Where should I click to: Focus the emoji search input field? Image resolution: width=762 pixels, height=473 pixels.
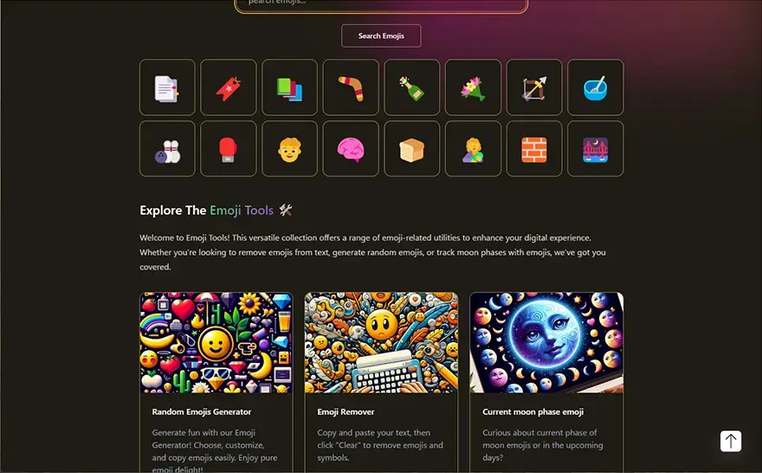[x=382, y=3]
